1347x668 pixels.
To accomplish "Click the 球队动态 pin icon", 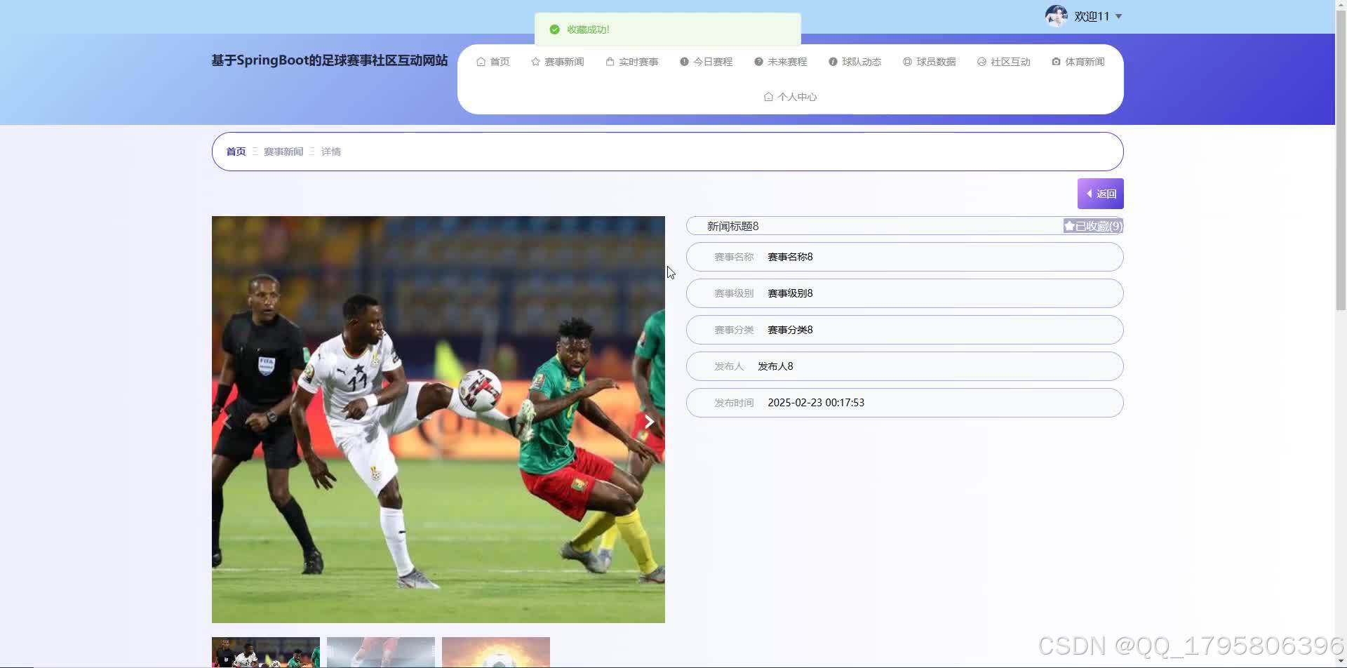I will coord(832,62).
